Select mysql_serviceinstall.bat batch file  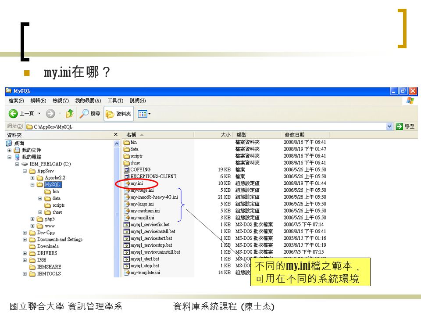[150, 231]
